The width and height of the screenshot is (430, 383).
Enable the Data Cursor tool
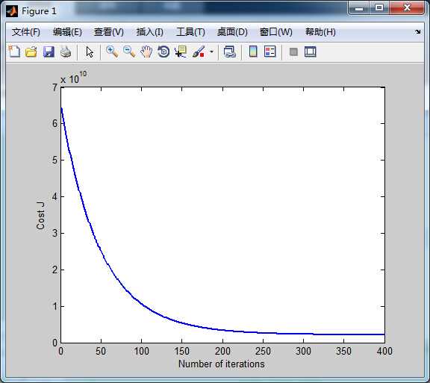click(181, 52)
